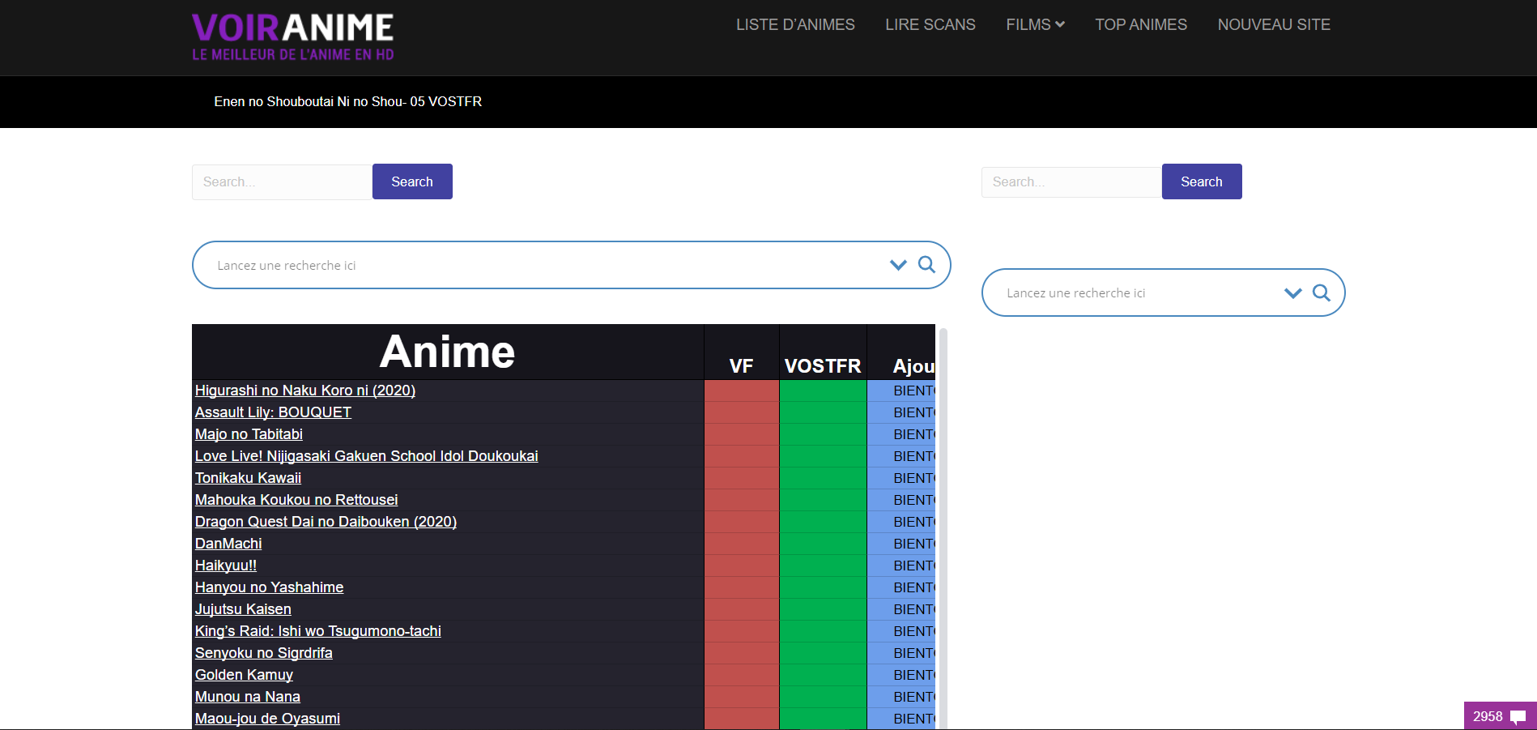Open Tonikaku Kawaii anime page

pyautogui.click(x=248, y=478)
